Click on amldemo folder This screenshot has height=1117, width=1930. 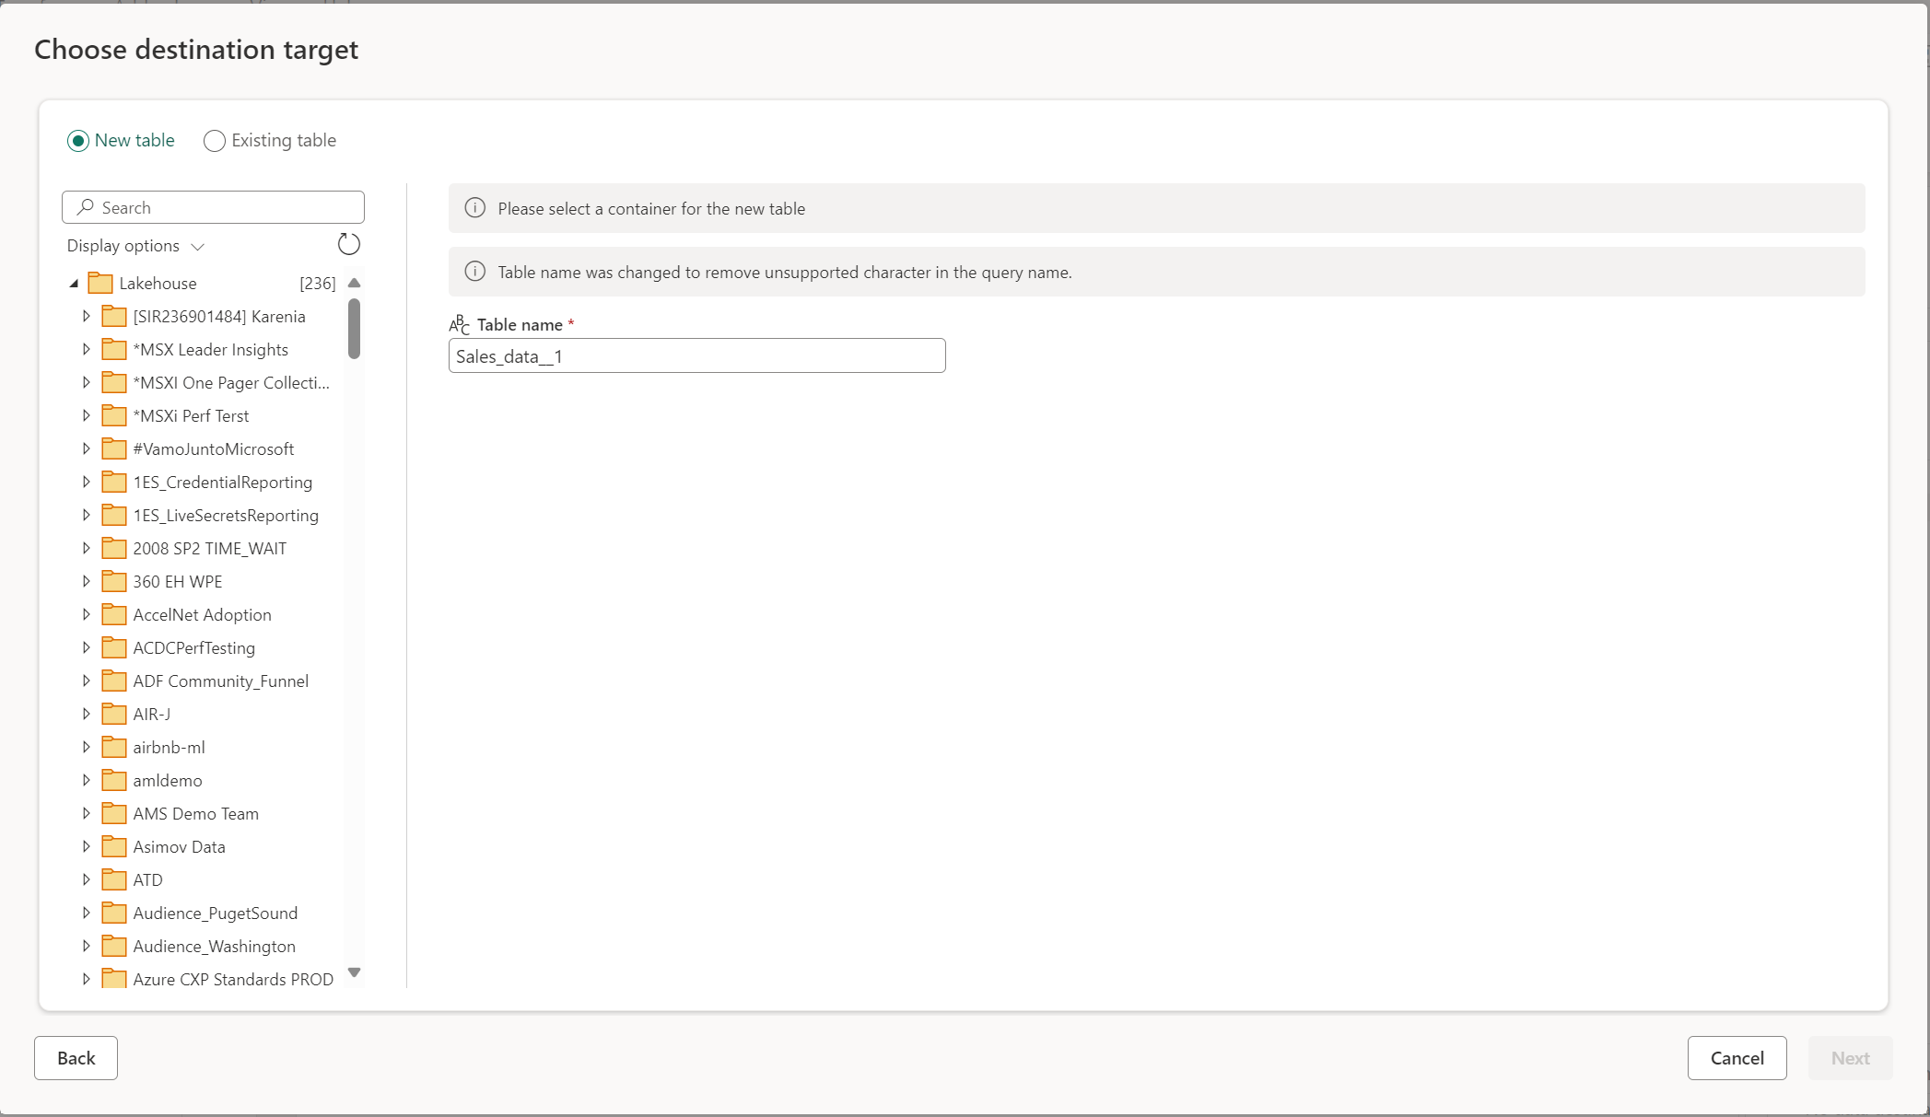168,781
